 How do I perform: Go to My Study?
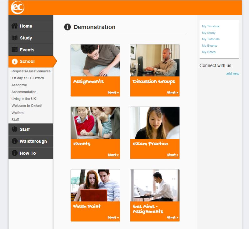pyautogui.click(x=209, y=33)
